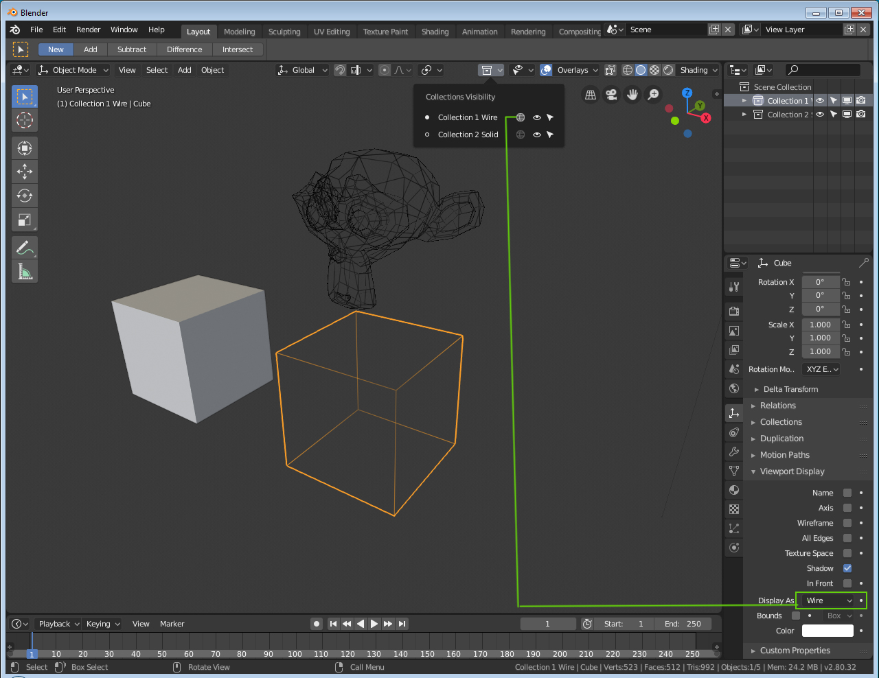Select the Move tool

(25, 172)
